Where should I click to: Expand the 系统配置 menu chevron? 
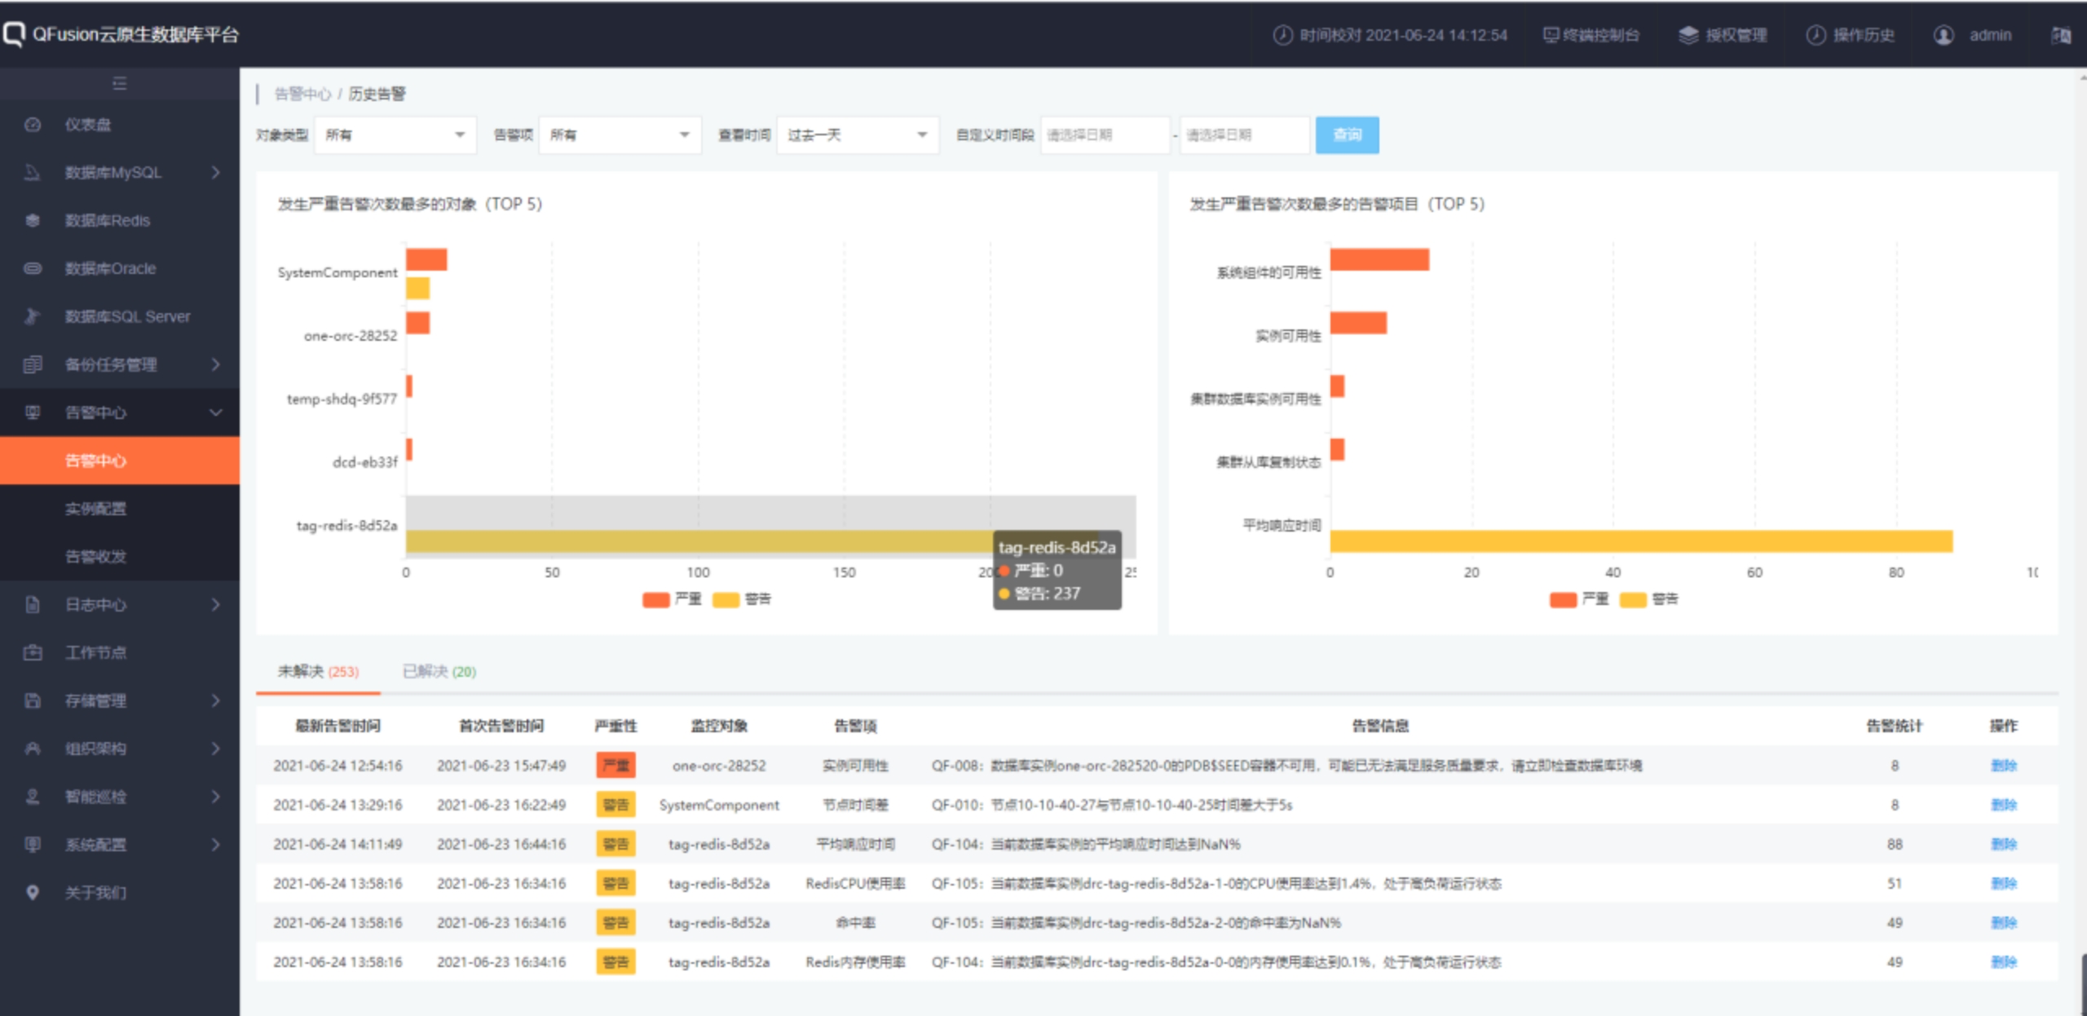[215, 844]
